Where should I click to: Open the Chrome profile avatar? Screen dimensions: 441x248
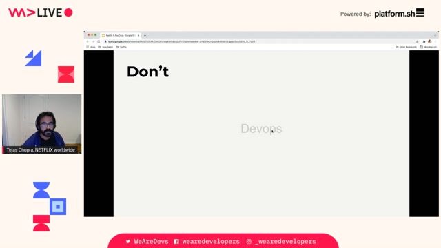[430, 41]
